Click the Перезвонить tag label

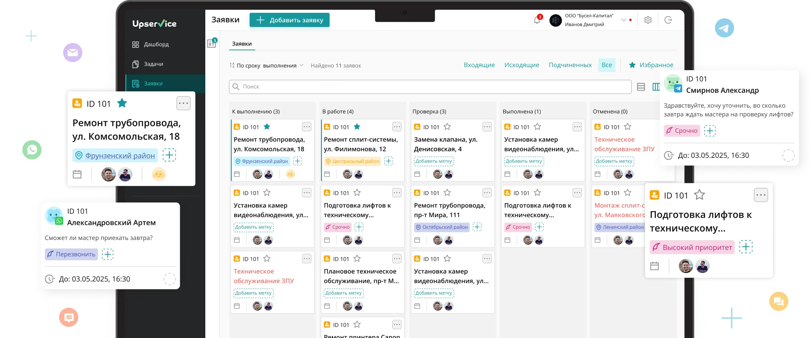click(x=71, y=254)
